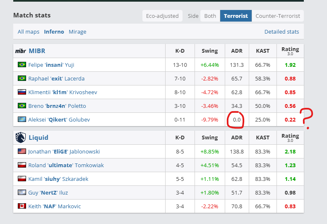Screen dimensions: 327x224
Task: Click the Israel flag beside NertZ
Action: click(x=22, y=192)
